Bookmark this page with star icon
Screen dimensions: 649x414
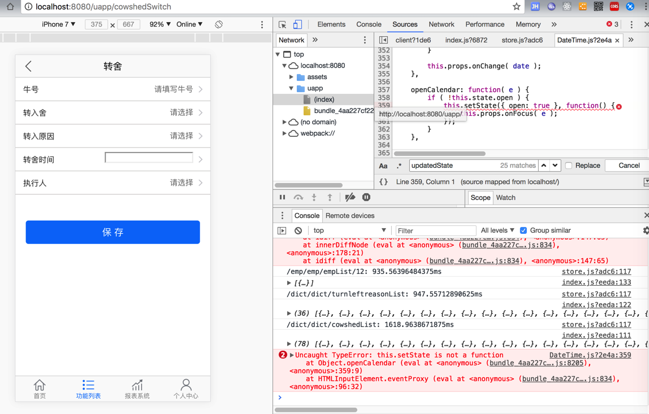(516, 7)
